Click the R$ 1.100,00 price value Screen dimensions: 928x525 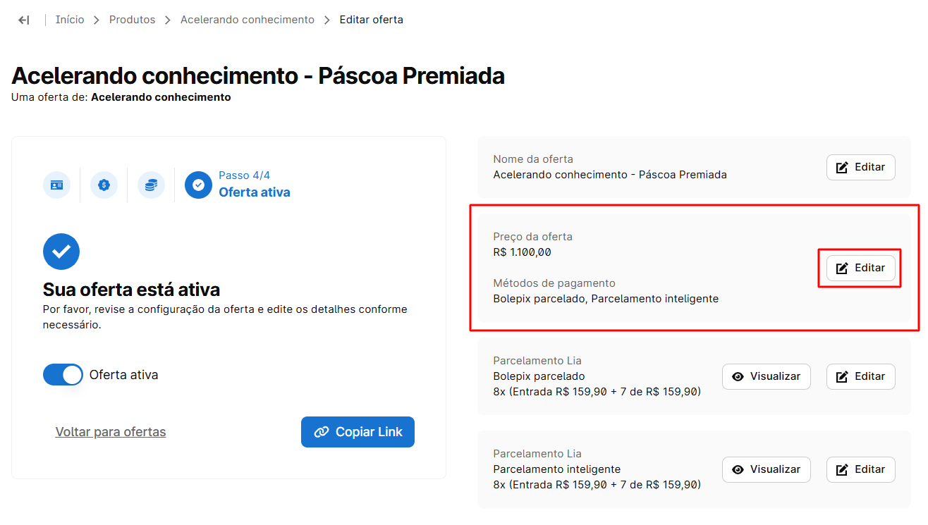(523, 252)
